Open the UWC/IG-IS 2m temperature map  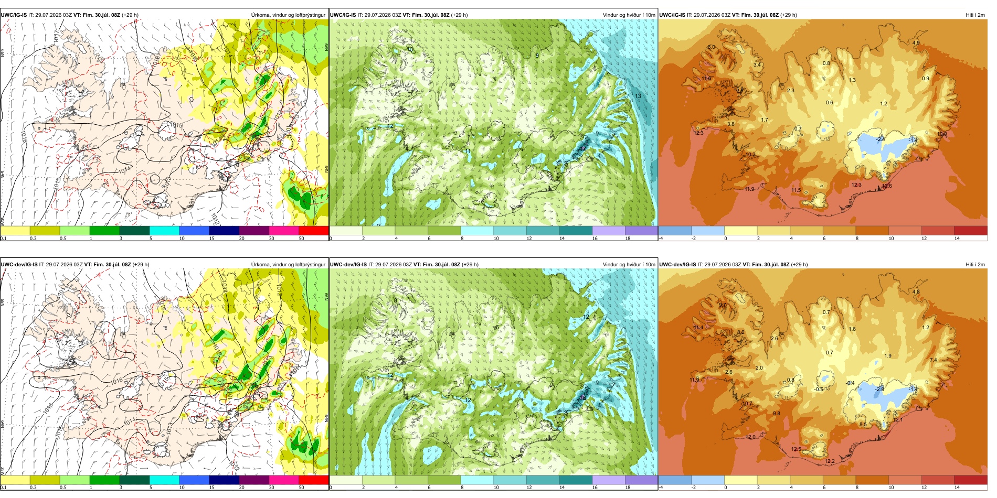[823, 123]
